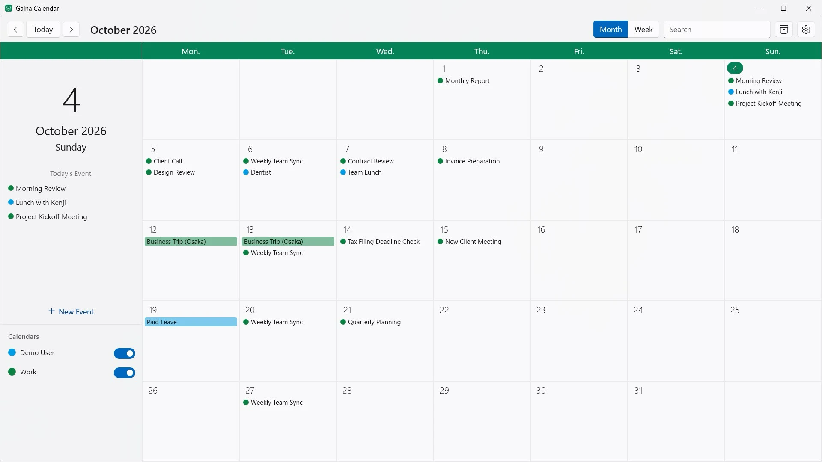Open the Contract Review event on October 7
Screen dimensions: 822x462
click(367, 161)
